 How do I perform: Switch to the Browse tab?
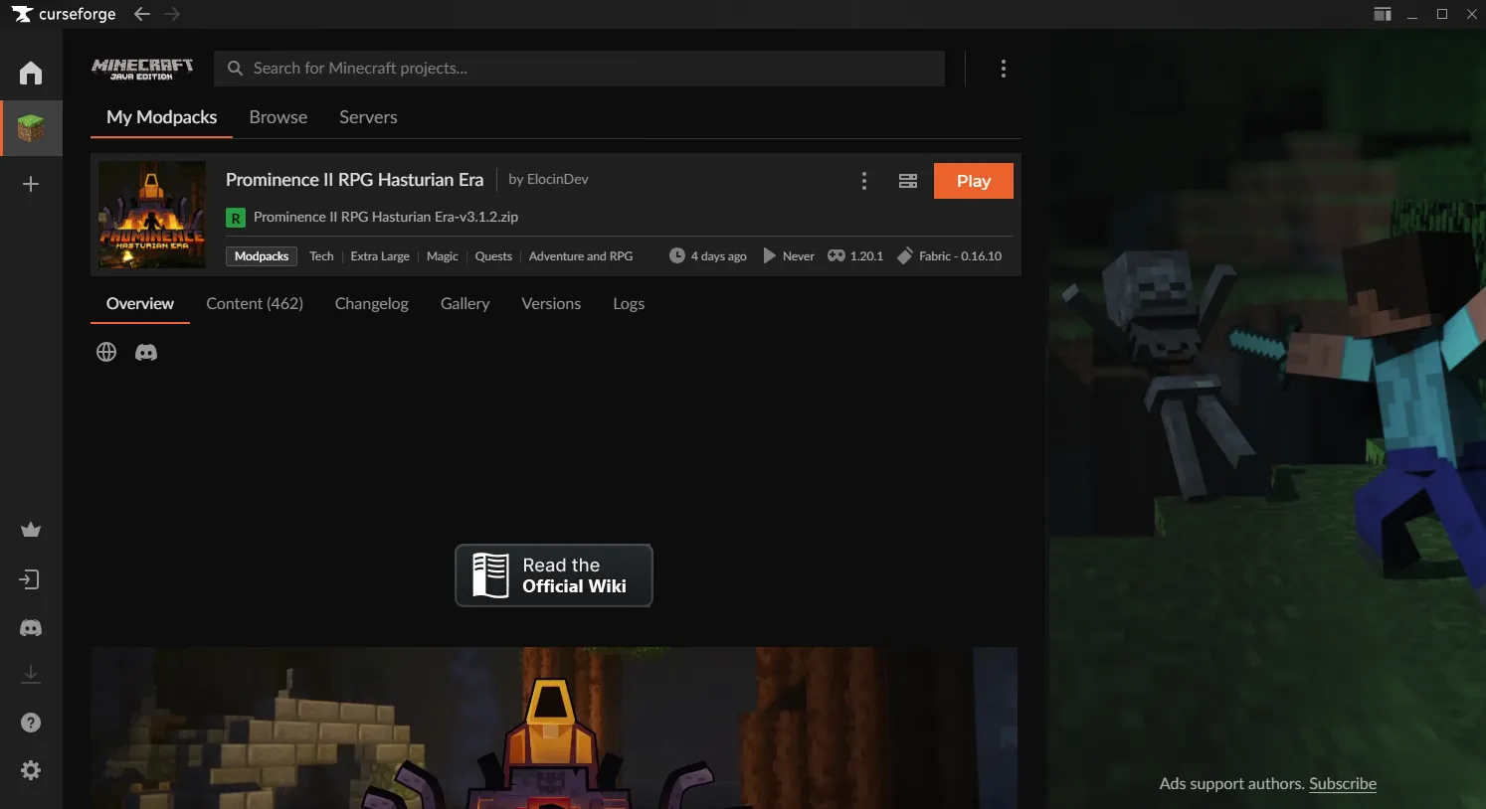278,117
